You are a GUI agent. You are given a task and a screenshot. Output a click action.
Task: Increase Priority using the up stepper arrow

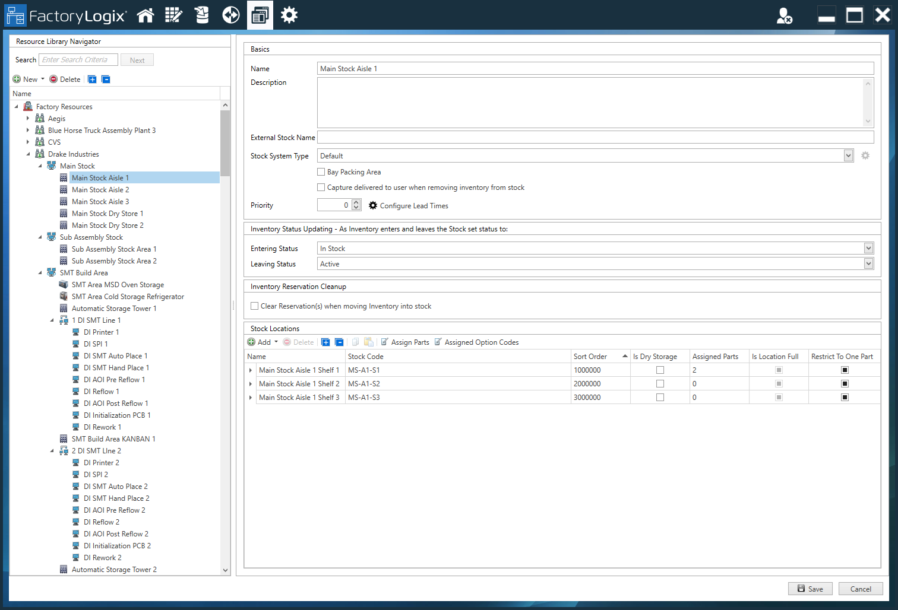tap(355, 202)
